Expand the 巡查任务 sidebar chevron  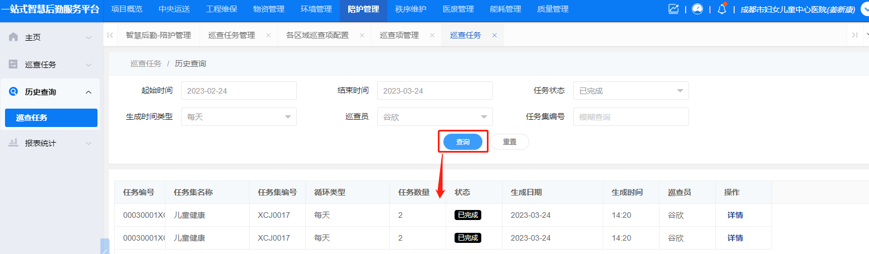tap(89, 65)
